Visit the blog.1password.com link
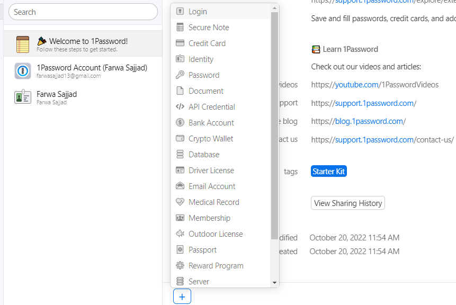Viewport: 456px width, 305px height. 369,121
